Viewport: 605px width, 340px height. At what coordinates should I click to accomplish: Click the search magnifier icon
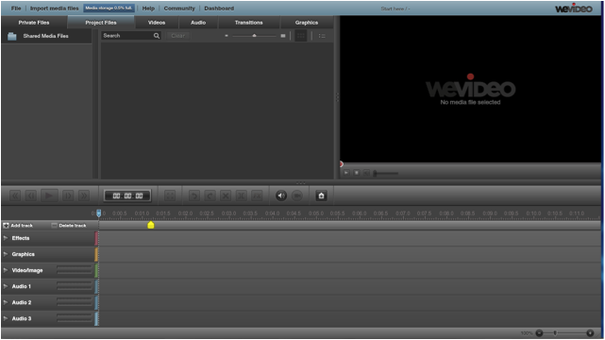[157, 36]
